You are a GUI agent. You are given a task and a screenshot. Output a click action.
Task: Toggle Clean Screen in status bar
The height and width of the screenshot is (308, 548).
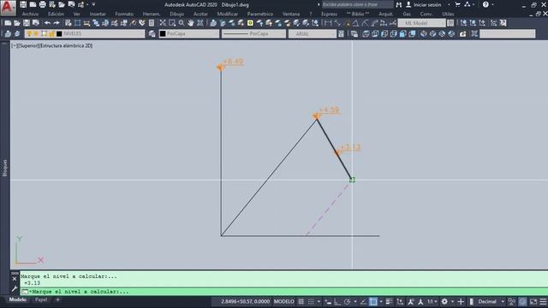click(533, 301)
